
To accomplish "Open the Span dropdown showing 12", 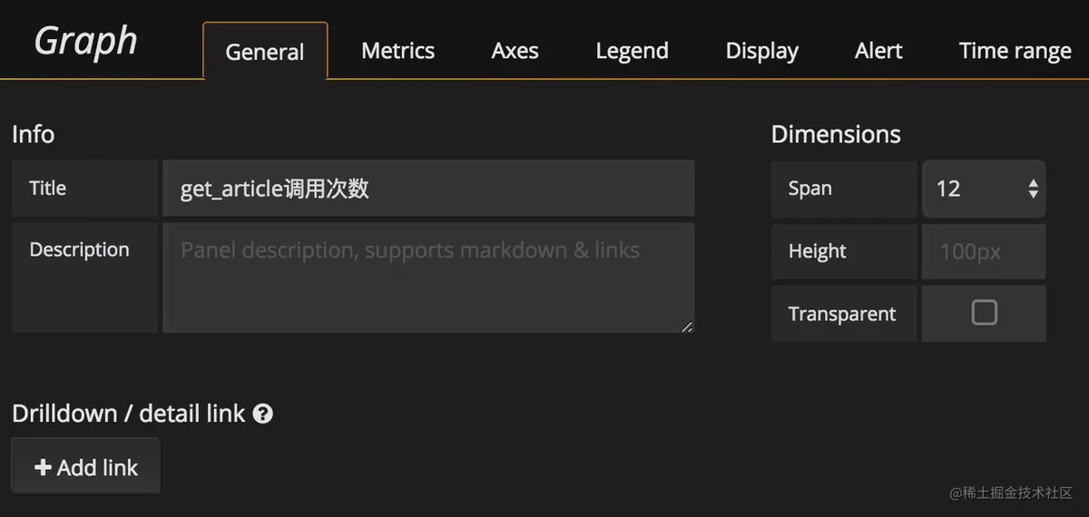I will (984, 189).
